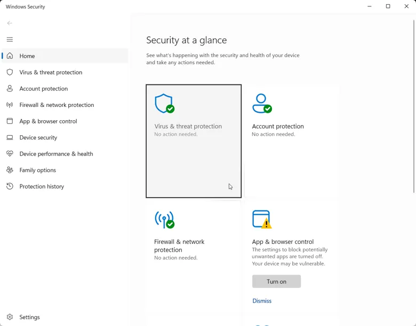Click the family icon beside Family options
The image size is (416, 326).
pyautogui.click(x=10, y=170)
